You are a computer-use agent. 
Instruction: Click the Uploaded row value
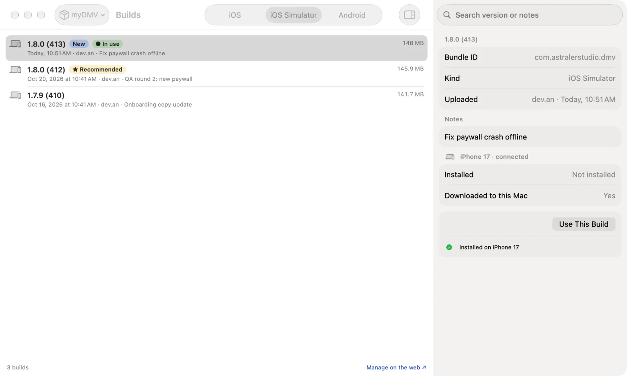point(573,99)
